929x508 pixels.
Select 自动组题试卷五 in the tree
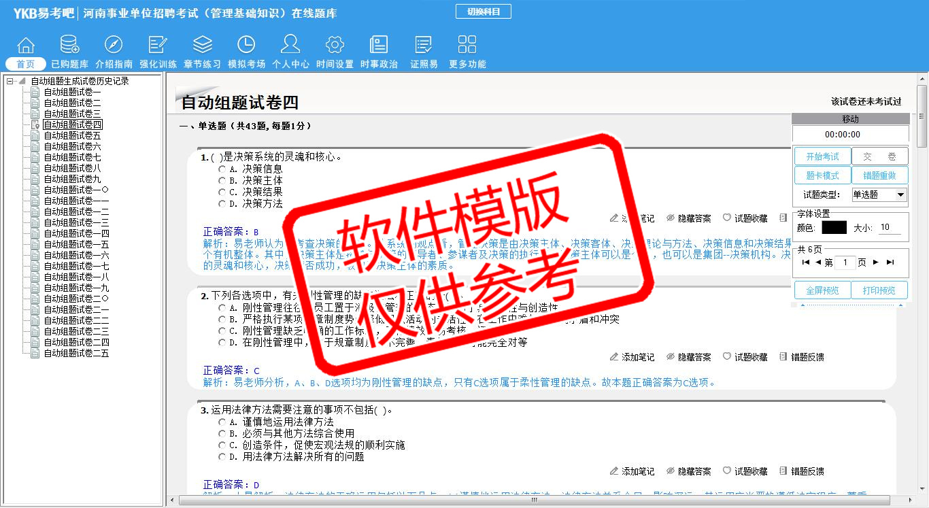(72, 135)
